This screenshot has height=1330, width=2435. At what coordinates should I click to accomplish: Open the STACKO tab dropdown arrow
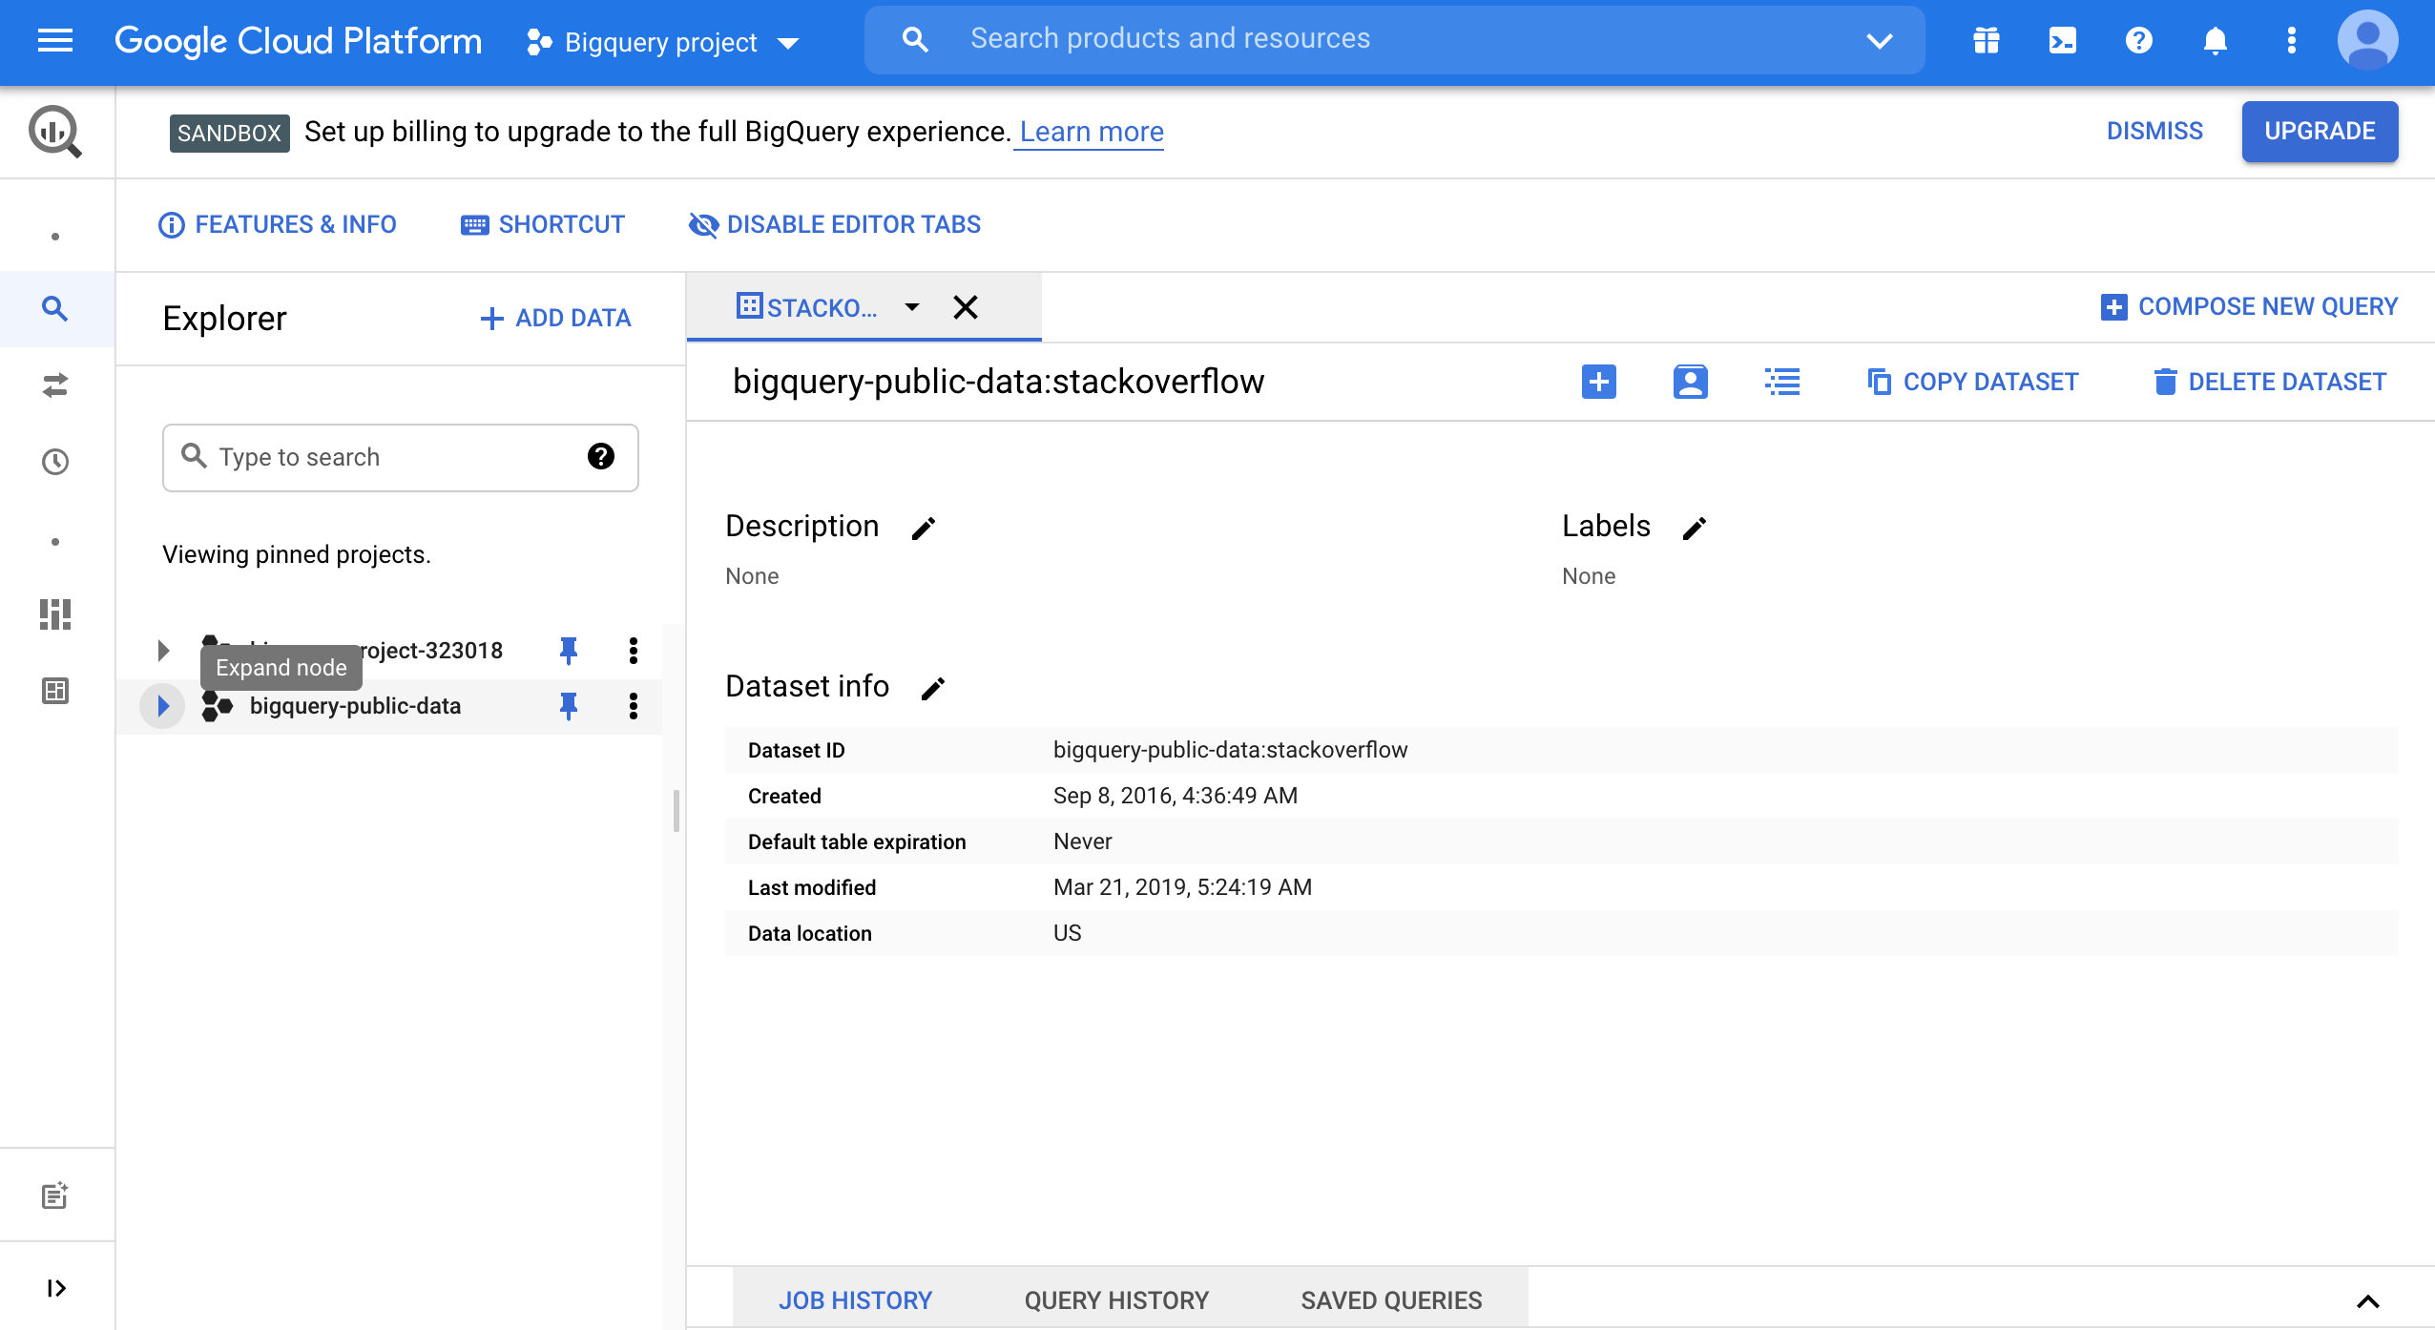(x=912, y=307)
